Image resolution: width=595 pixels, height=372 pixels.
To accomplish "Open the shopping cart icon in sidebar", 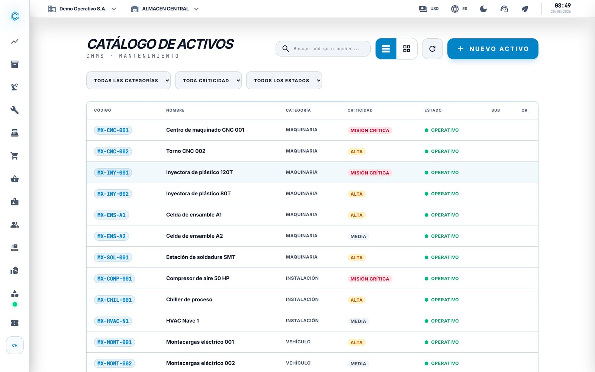I will (x=15, y=156).
